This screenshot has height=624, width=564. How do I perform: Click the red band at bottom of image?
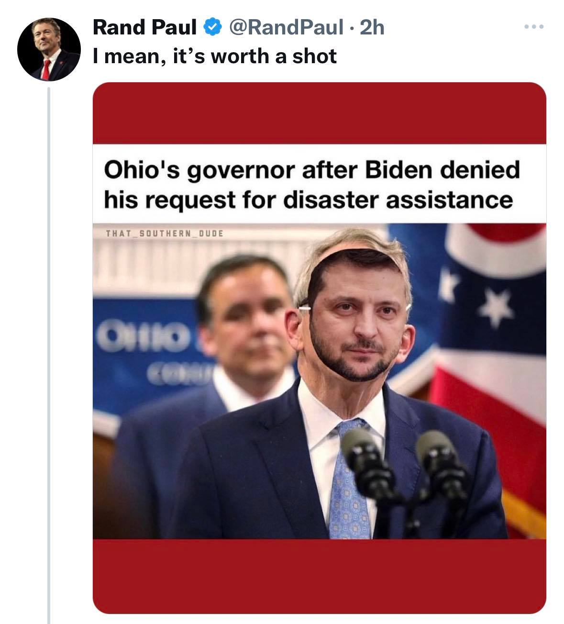pyautogui.click(x=319, y=574)
